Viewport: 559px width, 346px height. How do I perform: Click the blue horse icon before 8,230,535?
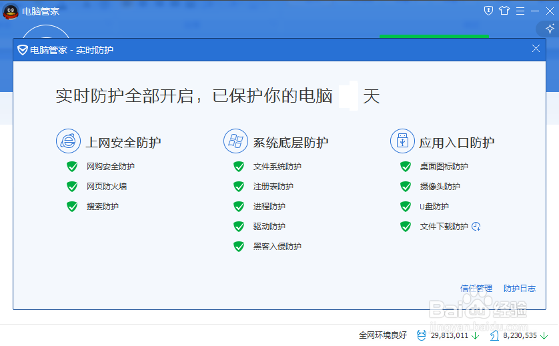coord(494,335)
